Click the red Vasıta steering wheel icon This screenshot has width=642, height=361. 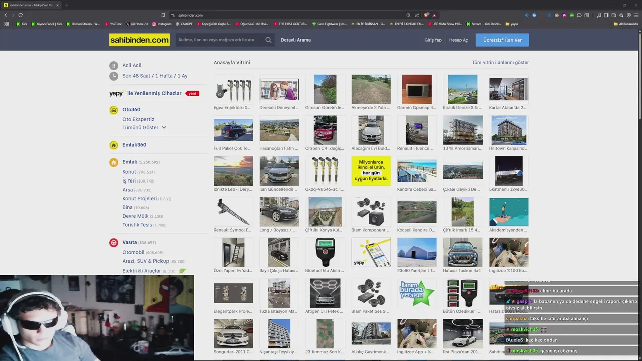pos(114,243)
